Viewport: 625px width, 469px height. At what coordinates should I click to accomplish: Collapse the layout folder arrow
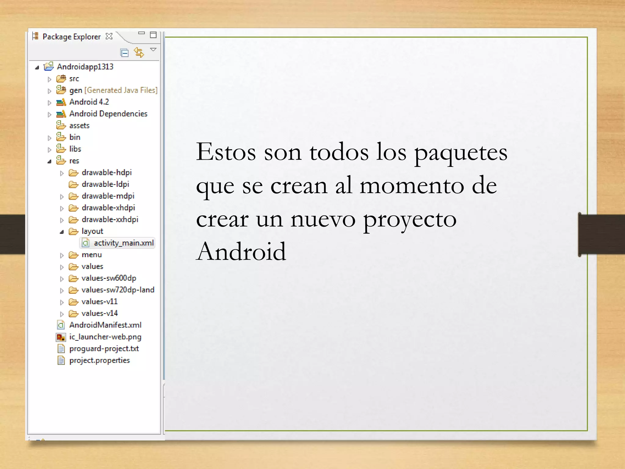[x=62, y=232]
